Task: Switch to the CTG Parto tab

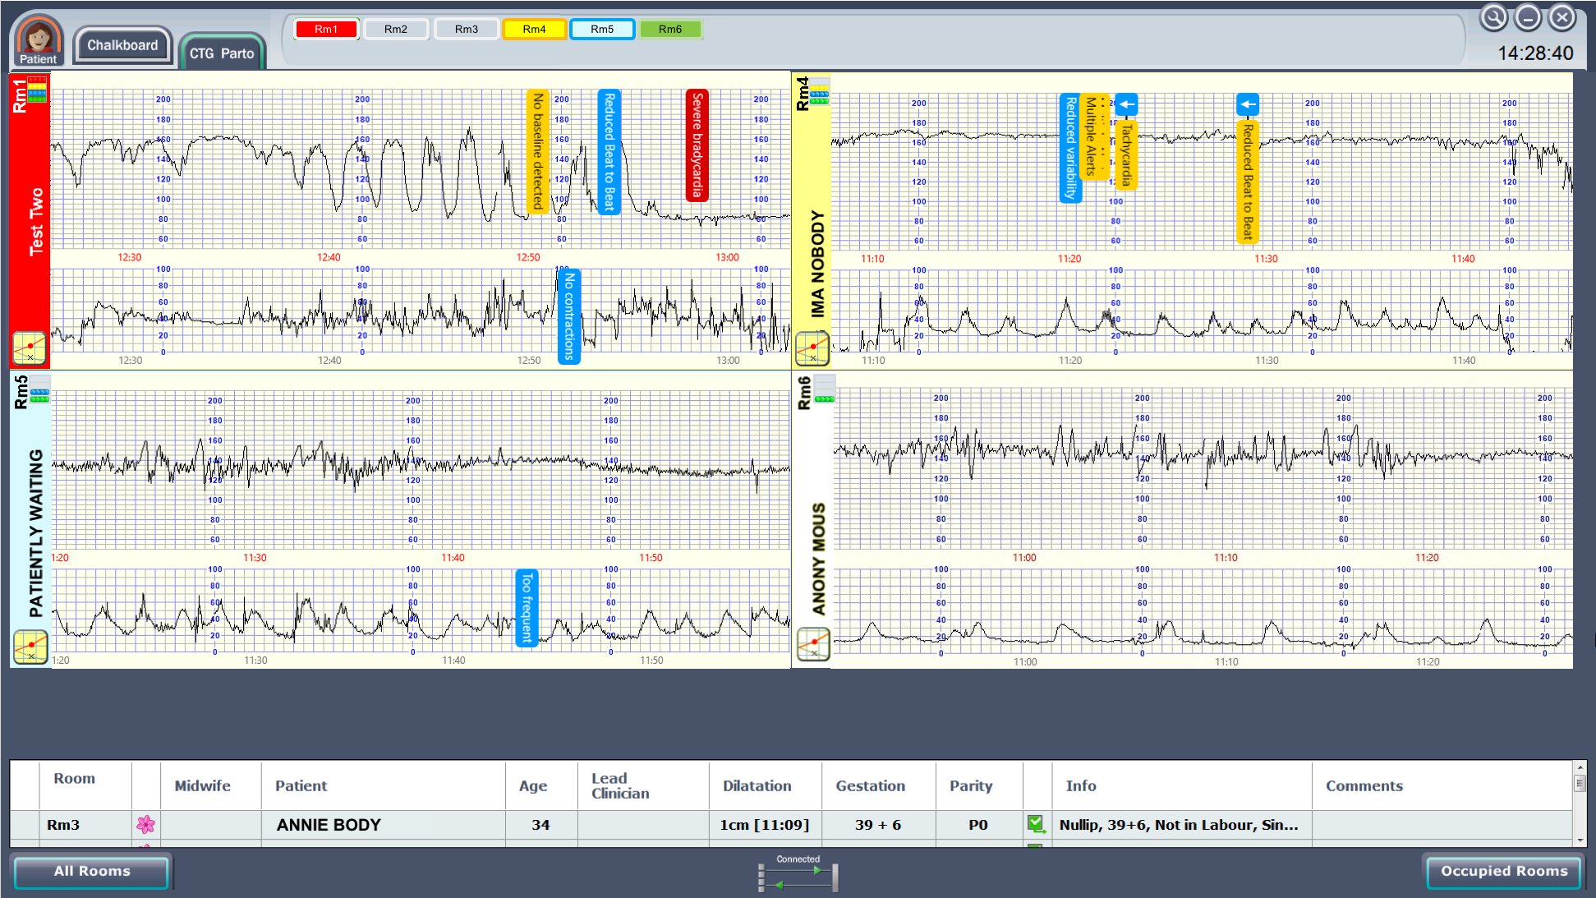Action: point(222,53)
